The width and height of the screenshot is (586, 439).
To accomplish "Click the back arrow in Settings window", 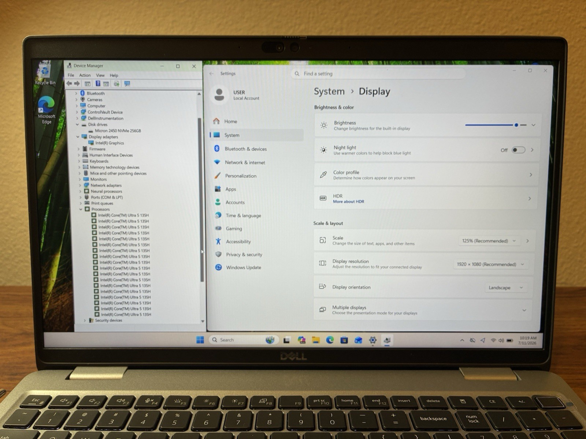I will tap(211, 74).
